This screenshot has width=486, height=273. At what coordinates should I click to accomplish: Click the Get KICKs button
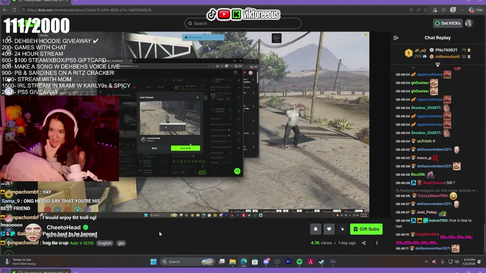(x=447, y=23)
